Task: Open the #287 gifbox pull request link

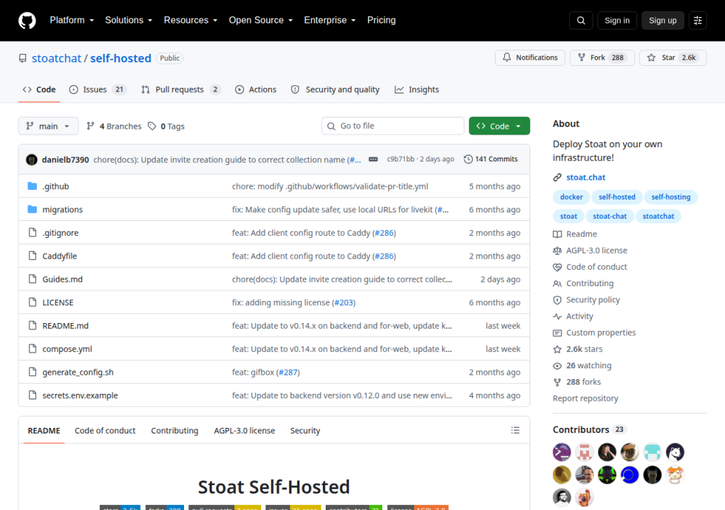Action: tap(289, 372)
